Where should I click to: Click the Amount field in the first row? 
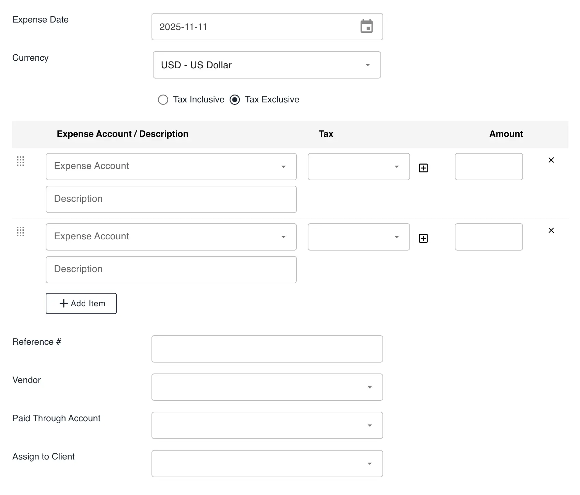pos(489,167)
